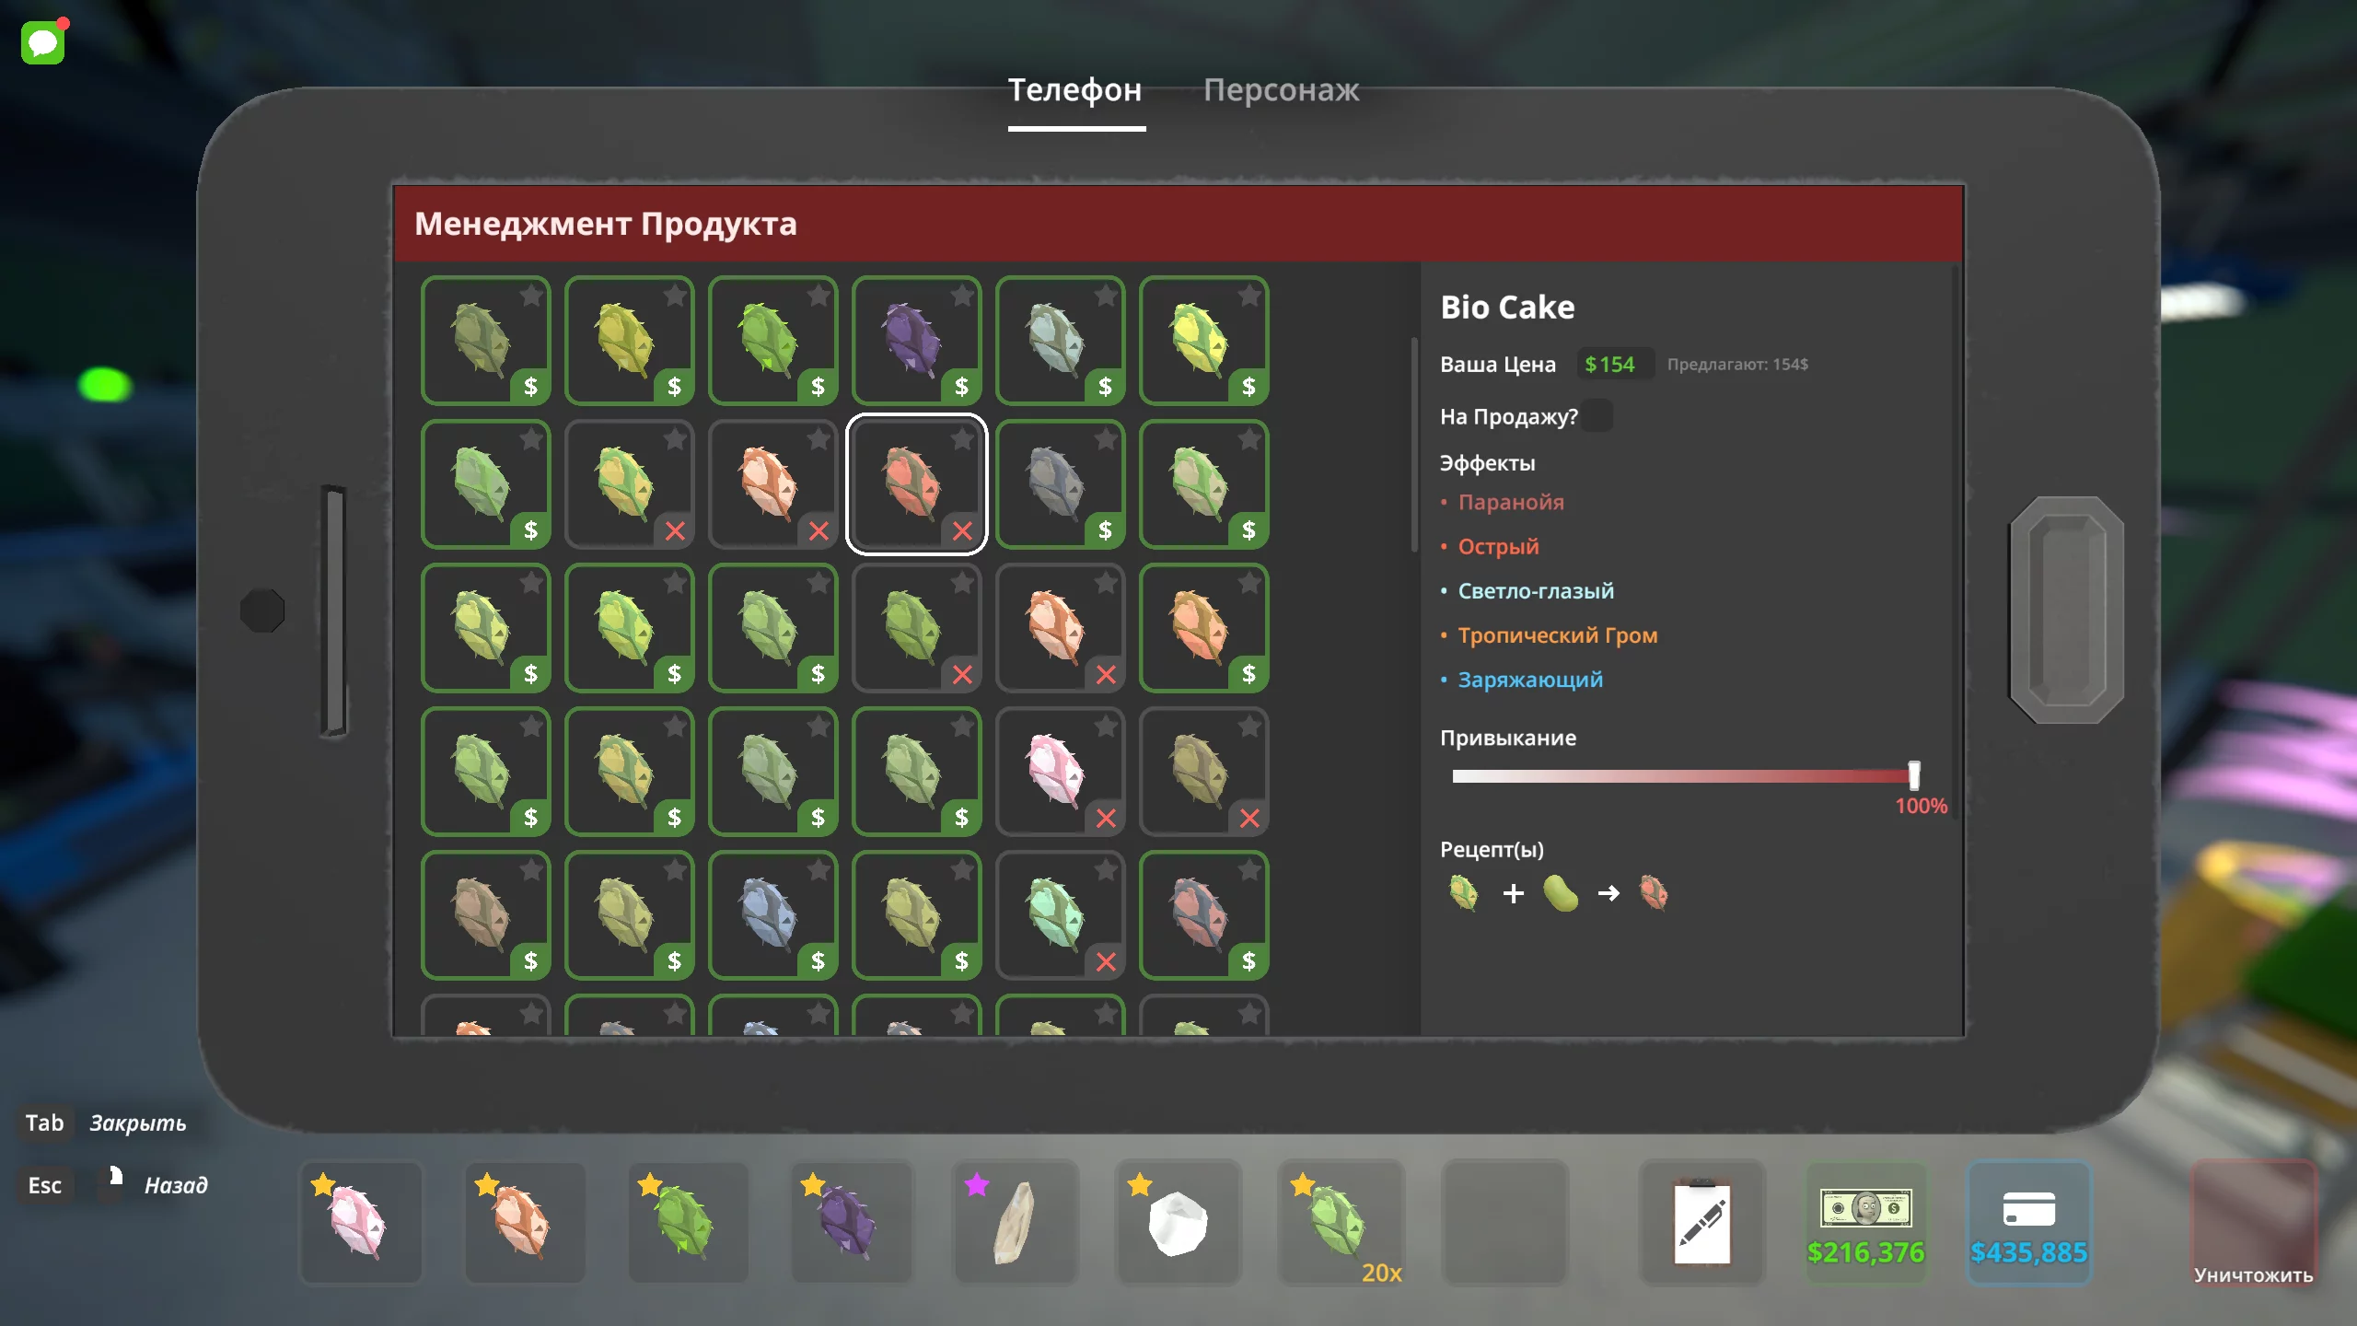The image size is (2357, 1326).
Task: Click the cash $216,376 slot
Action: coord(1865,1223)
